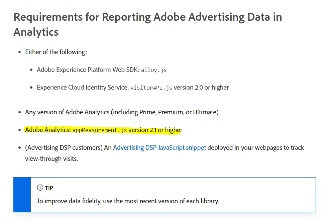Click the info icon beside TIP
332x224 pixels.
(40, 188)
